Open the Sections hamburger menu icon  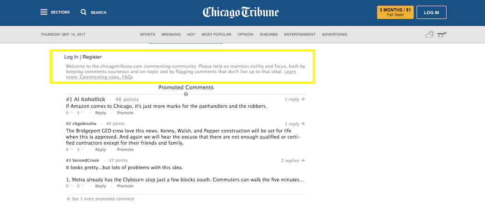pyautogui.click(x=44, y=12)
